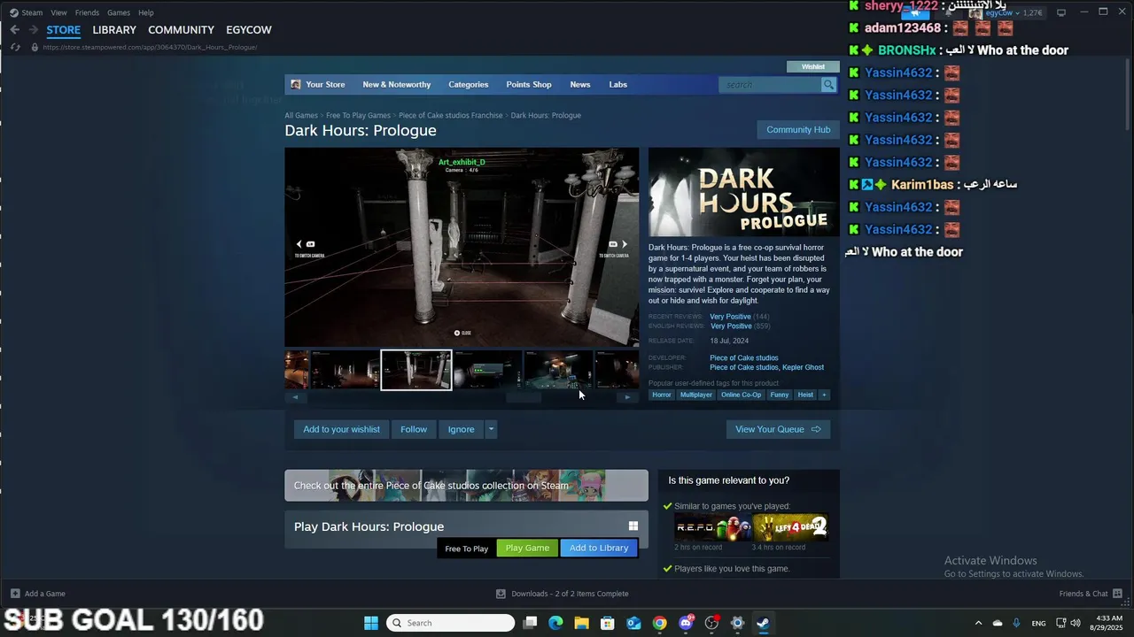Click the green Play Game button

pos(527,548)
